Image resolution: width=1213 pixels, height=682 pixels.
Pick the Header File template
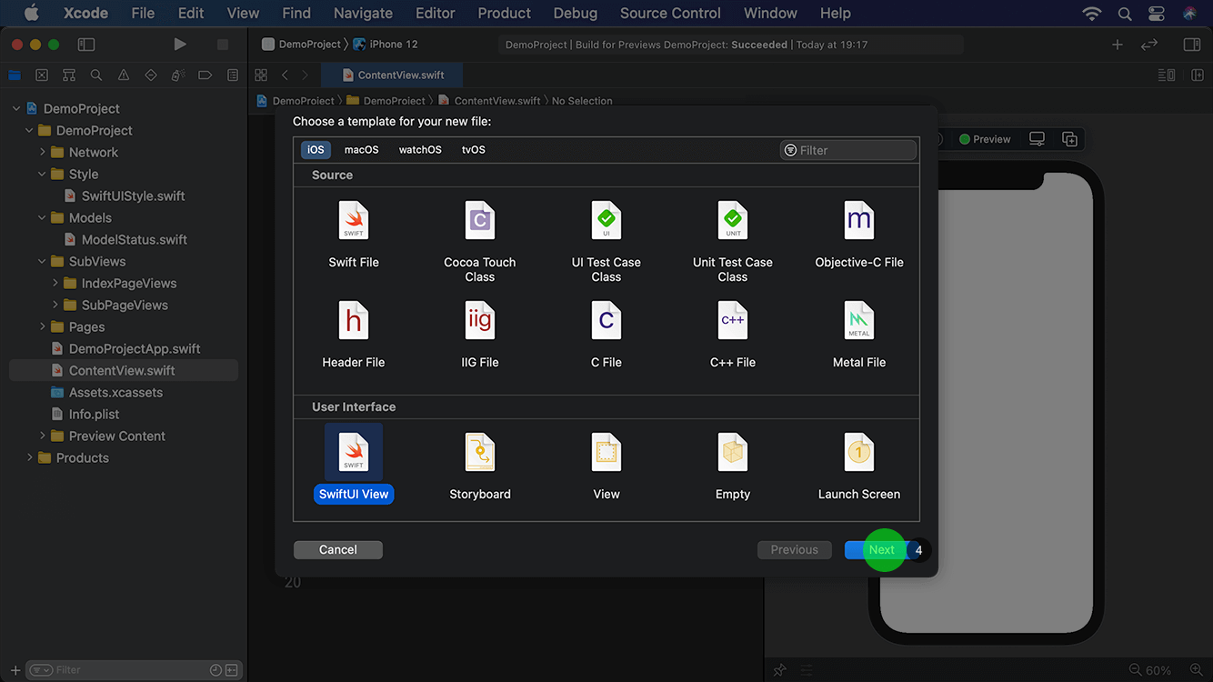[354, 335]
